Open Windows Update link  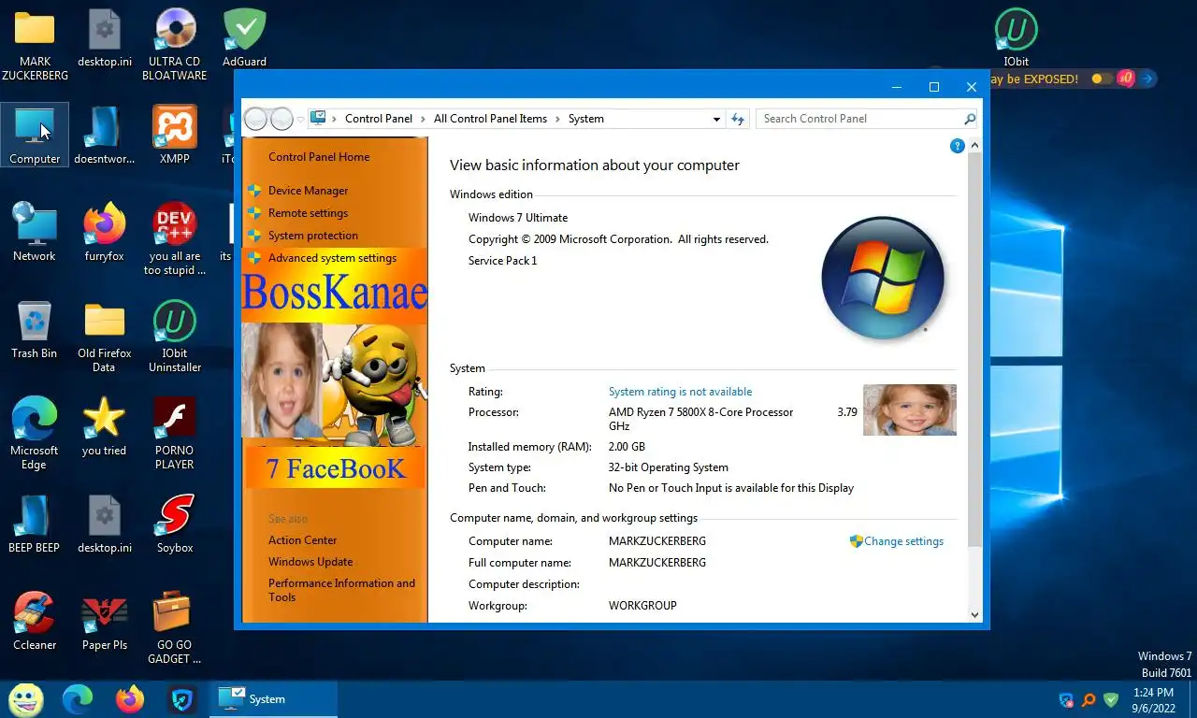pos(310,562)
